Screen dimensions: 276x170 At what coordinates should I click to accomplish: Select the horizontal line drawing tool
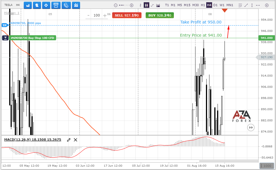[x=258, y=5]
